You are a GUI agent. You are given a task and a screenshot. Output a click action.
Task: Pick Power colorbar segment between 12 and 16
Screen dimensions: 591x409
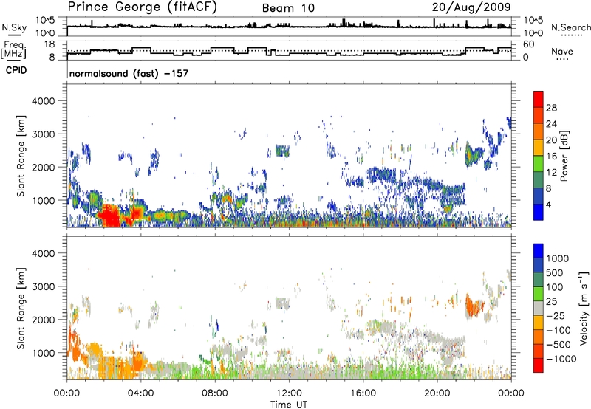(x=539, y=164)
